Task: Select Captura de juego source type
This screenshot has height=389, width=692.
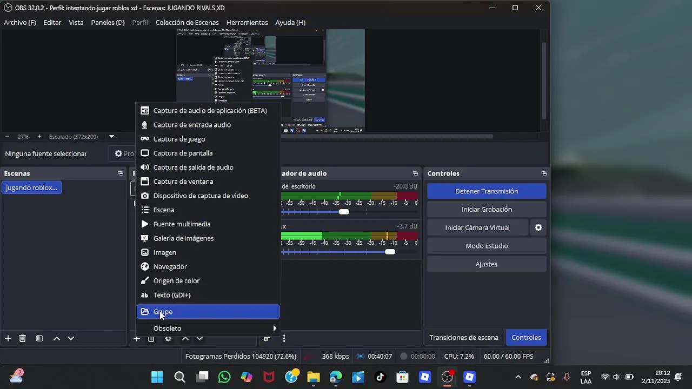Action: coord(208,139)
